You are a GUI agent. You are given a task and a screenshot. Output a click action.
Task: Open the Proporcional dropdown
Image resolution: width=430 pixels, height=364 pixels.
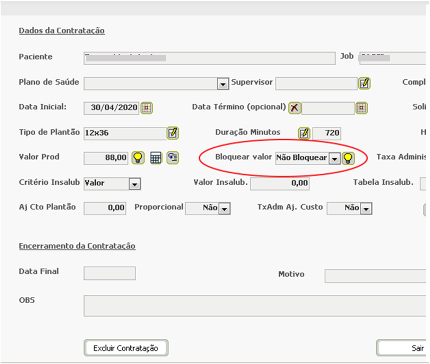tap(224, 208)
